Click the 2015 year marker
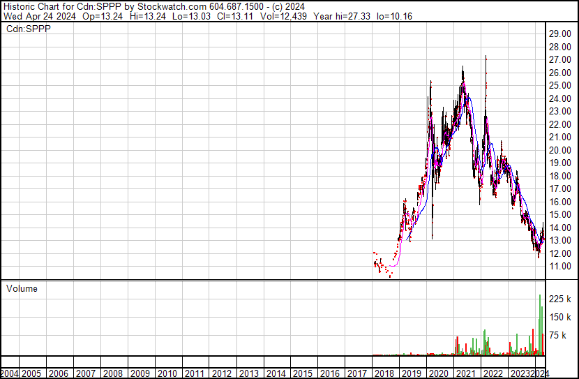579x379 pixels. (x=303, y=373)
